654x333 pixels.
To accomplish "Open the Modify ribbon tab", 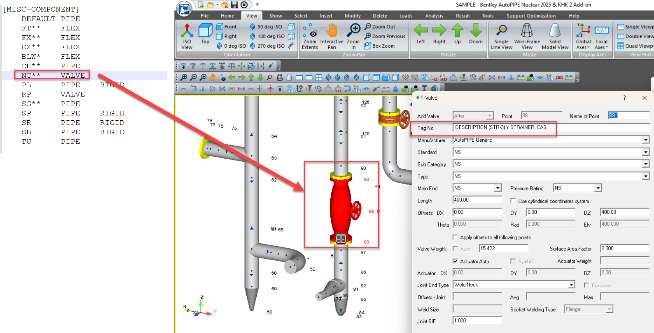I will pos(352,16).
